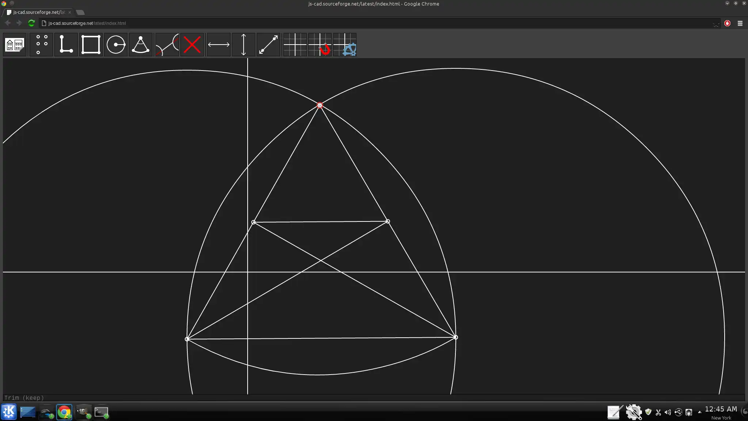The image size is (748, 421).
Task: Click the js-cad browser tab
Action: 38,12
